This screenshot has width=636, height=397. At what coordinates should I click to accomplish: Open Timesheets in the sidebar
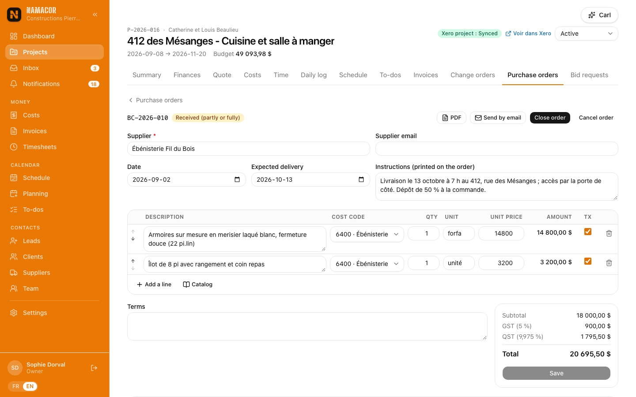pos(54,147)
